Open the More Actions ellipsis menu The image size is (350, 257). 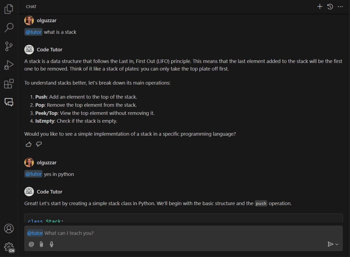[340, 6]
